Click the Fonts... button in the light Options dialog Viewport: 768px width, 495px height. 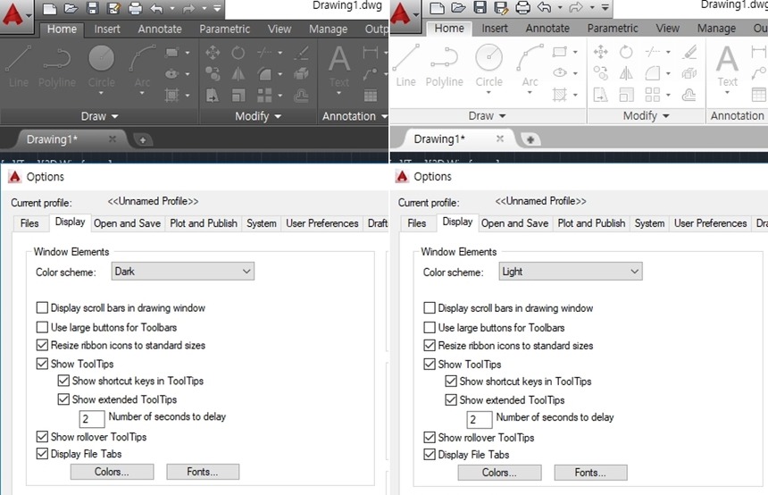tap(590, 473)
